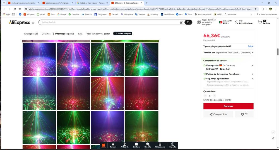Open Calculadora in the bottom toolbar
Viewport: 279px width, 150px height.
tap(160, 145)
